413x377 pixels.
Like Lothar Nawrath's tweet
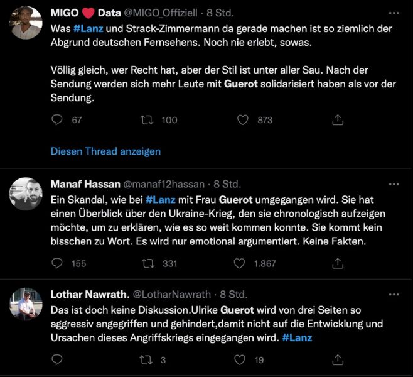(x=239, y=360)
